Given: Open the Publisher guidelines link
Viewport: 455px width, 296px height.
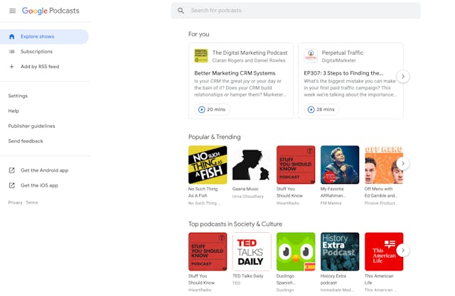Looking at the screenshot, I should point(31,126).
